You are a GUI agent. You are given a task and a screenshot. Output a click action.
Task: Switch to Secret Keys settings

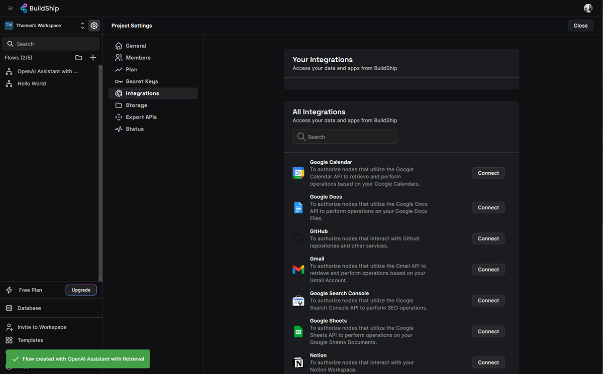(142, 81)
